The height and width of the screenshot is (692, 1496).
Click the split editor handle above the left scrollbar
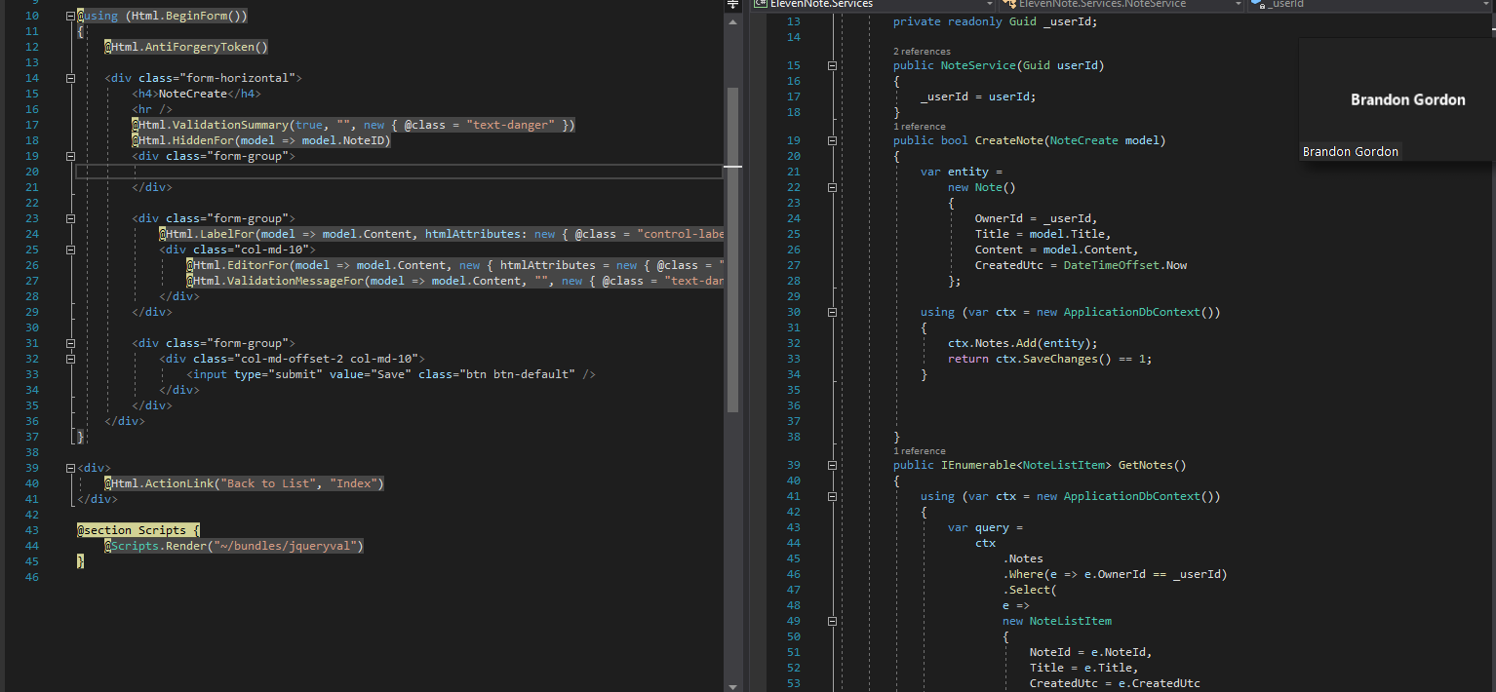(733, 5)
